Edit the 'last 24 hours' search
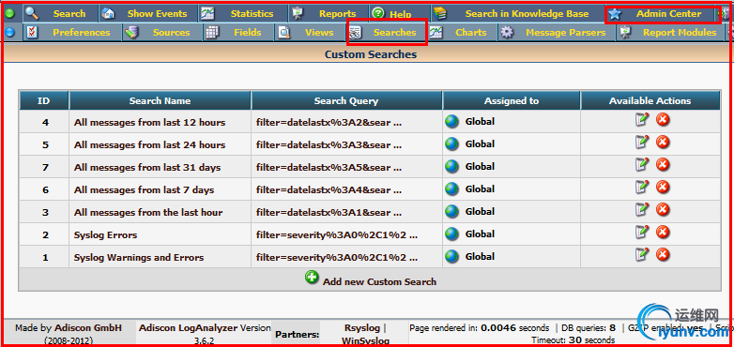734x347 pixels. 642,143
